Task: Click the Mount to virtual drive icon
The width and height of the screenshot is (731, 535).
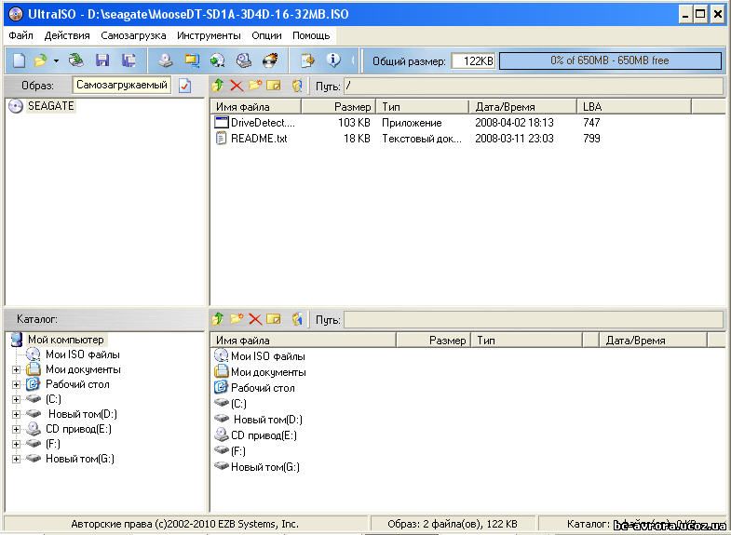Action: coord(243,60)
